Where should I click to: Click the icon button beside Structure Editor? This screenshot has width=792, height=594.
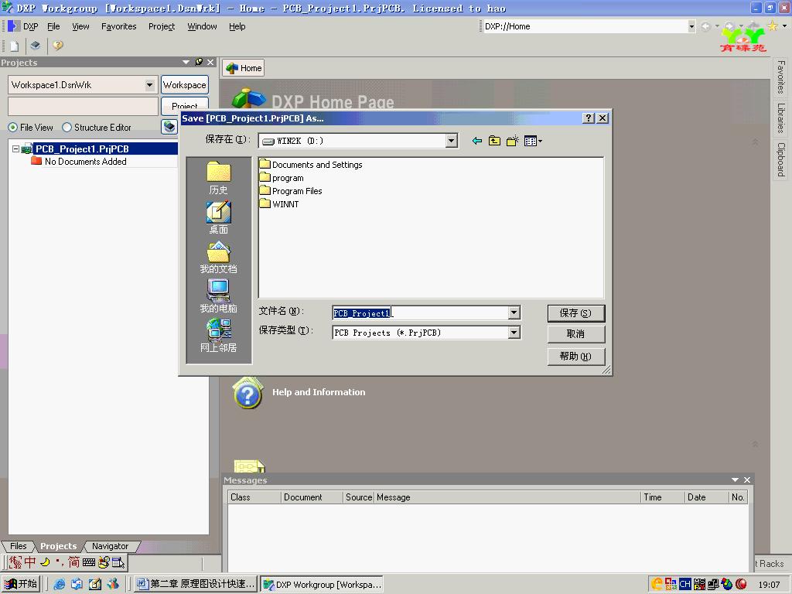tap(169, 127)
